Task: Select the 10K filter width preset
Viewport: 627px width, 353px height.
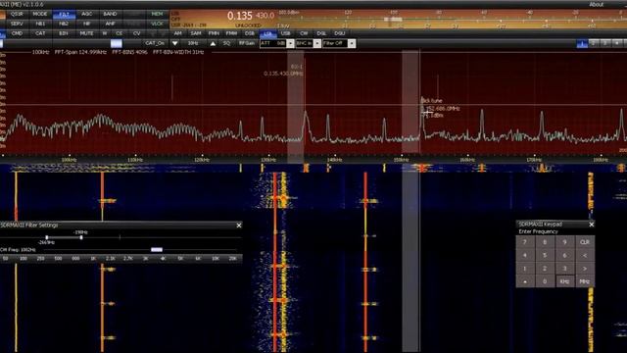Action: click(216, 259)
